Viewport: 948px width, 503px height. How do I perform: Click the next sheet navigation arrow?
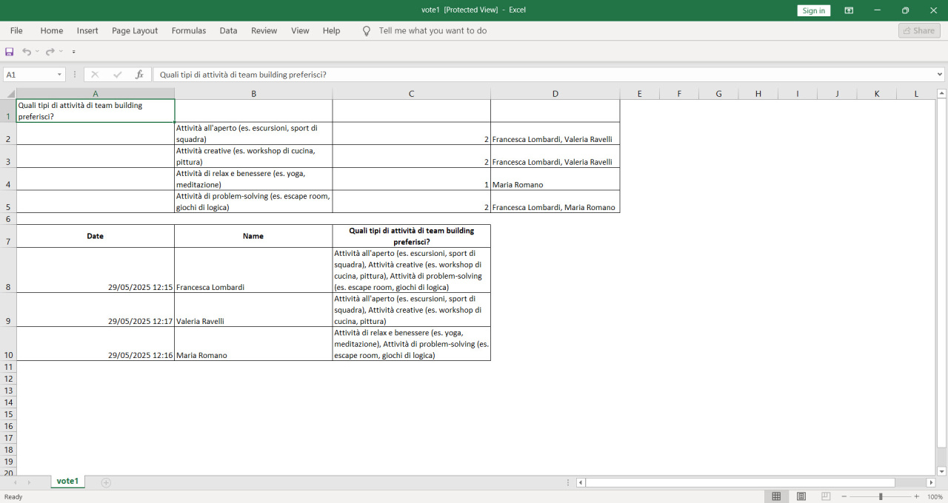coord(29,482)
